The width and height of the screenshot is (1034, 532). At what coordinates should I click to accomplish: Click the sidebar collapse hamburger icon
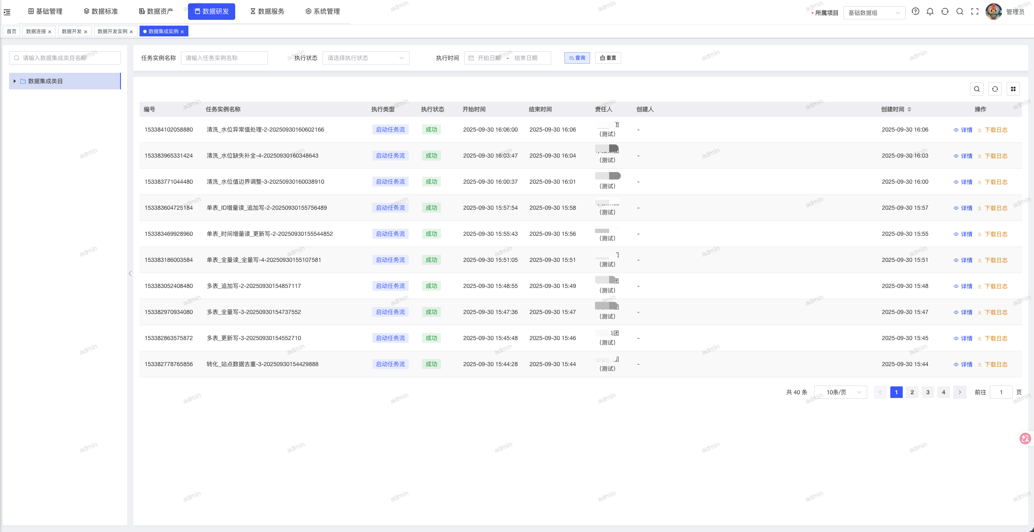[x=7, y=12]
